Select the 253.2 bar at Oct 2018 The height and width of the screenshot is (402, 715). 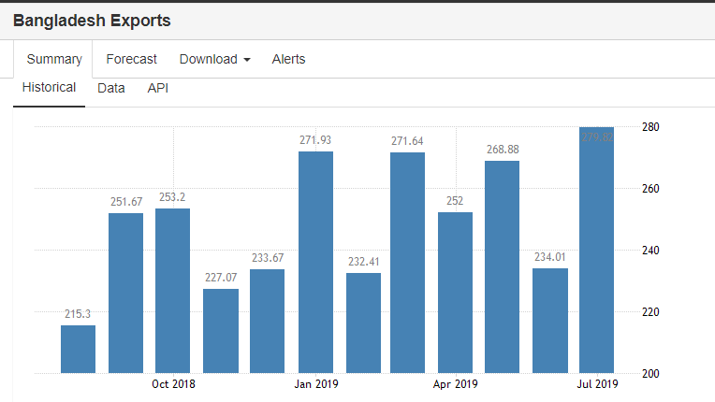click(172, 291)
